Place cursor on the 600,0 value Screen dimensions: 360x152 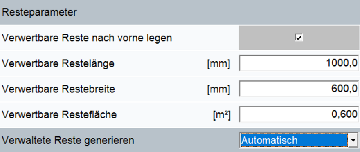coord(344,89)
